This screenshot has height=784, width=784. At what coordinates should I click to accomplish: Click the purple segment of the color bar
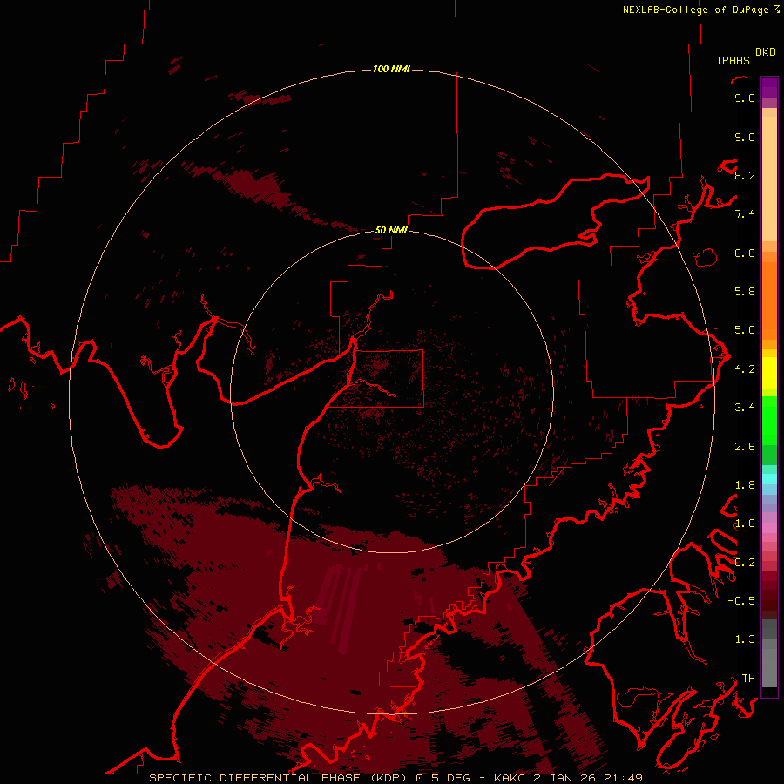(x=769, y=87)
